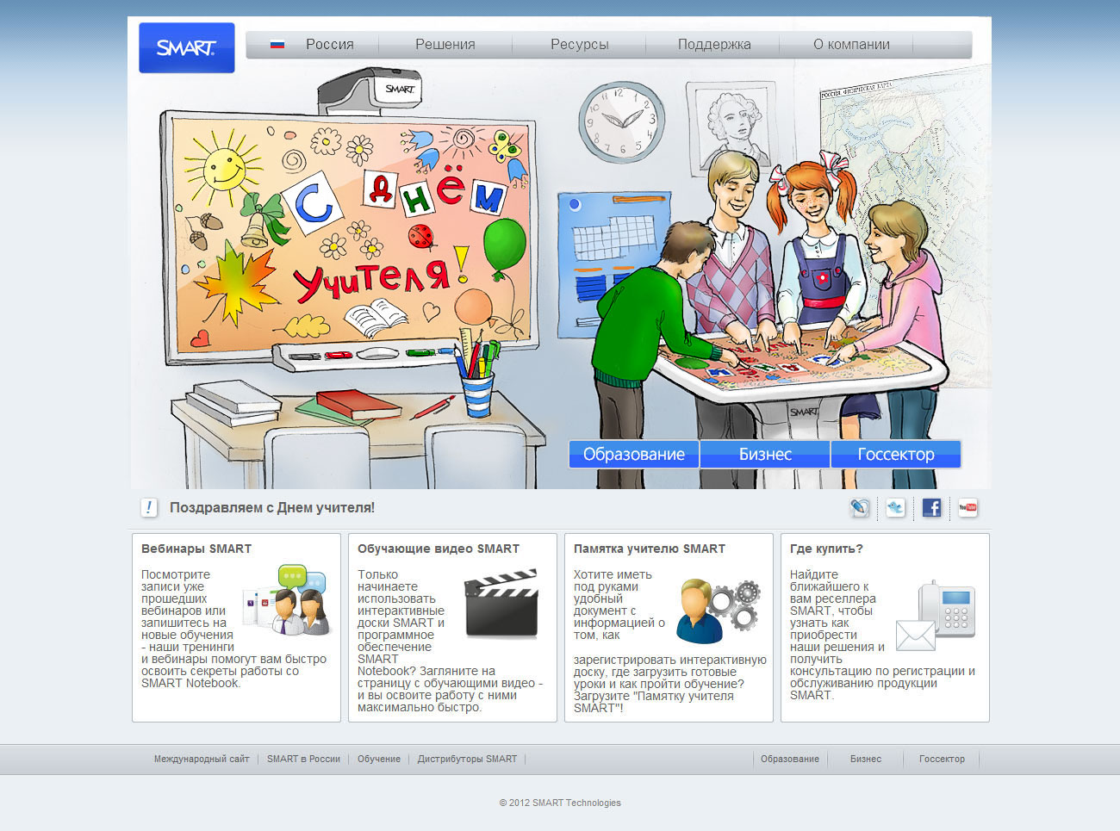The image size is (1120, 831).
Task: Open the Где купить? card heading
Action: pos(826,549)
